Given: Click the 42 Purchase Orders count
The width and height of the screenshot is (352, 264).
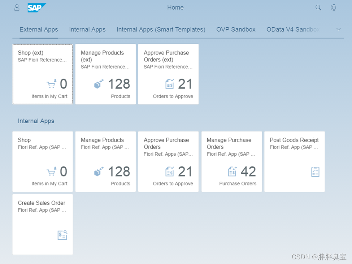Looking at the screenshot, I should pyautogui.click(x=248, y=172).
